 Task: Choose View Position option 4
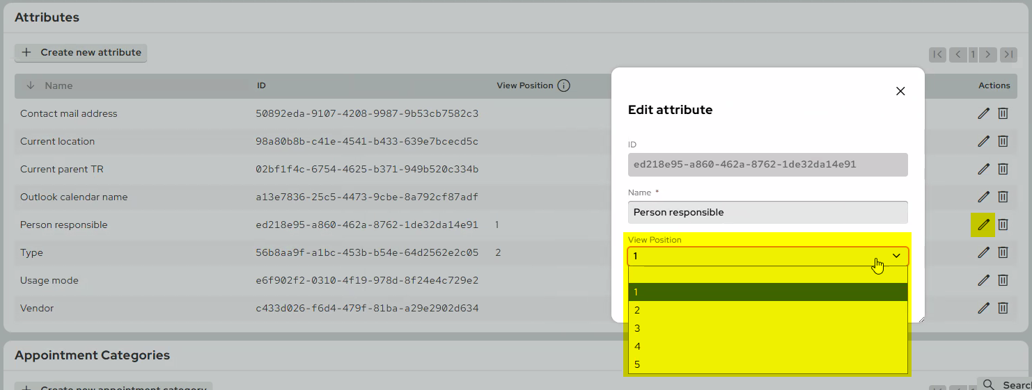click(x=768, y=346)
